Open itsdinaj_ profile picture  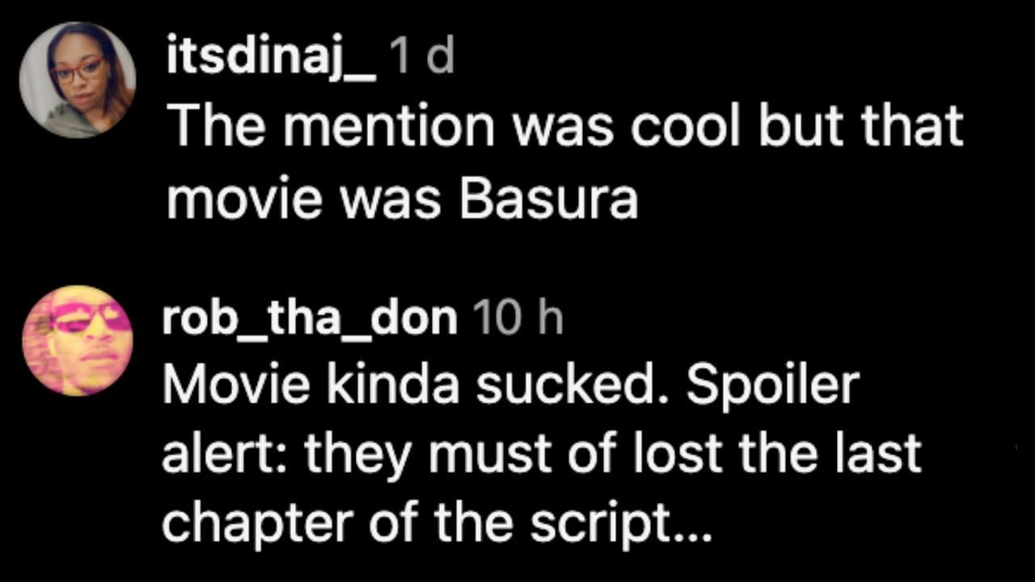click(x=78, y=80)
